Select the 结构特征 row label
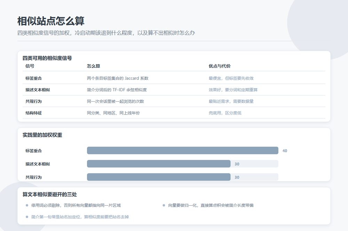 pyautogui.click(x=33, y=113)
